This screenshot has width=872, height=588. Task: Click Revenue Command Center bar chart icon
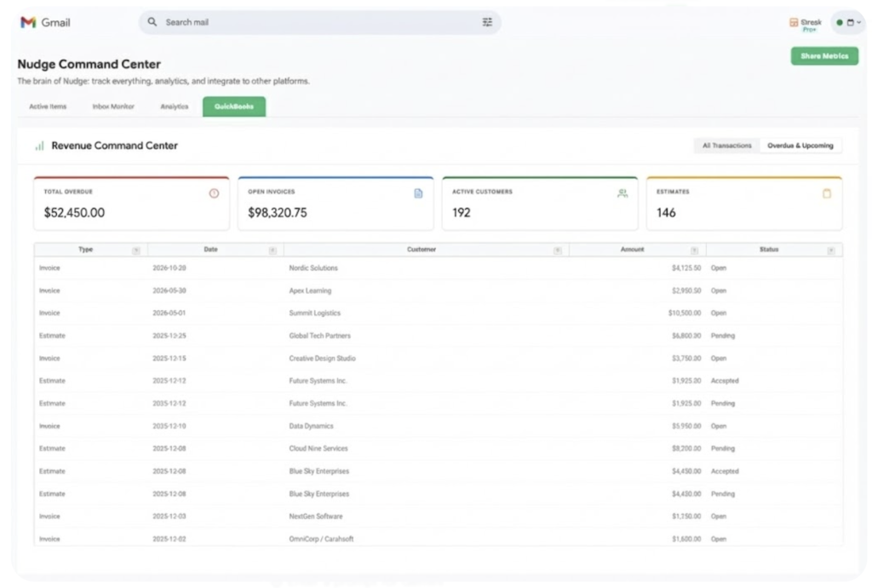click(39, 146)
